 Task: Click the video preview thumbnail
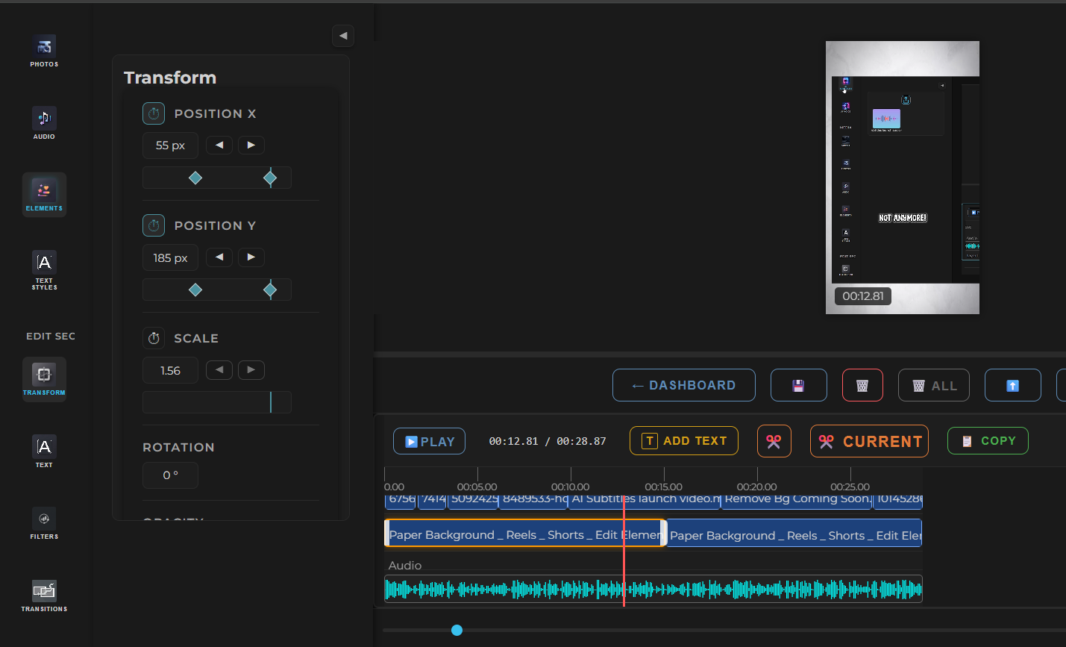click(903, 178)
